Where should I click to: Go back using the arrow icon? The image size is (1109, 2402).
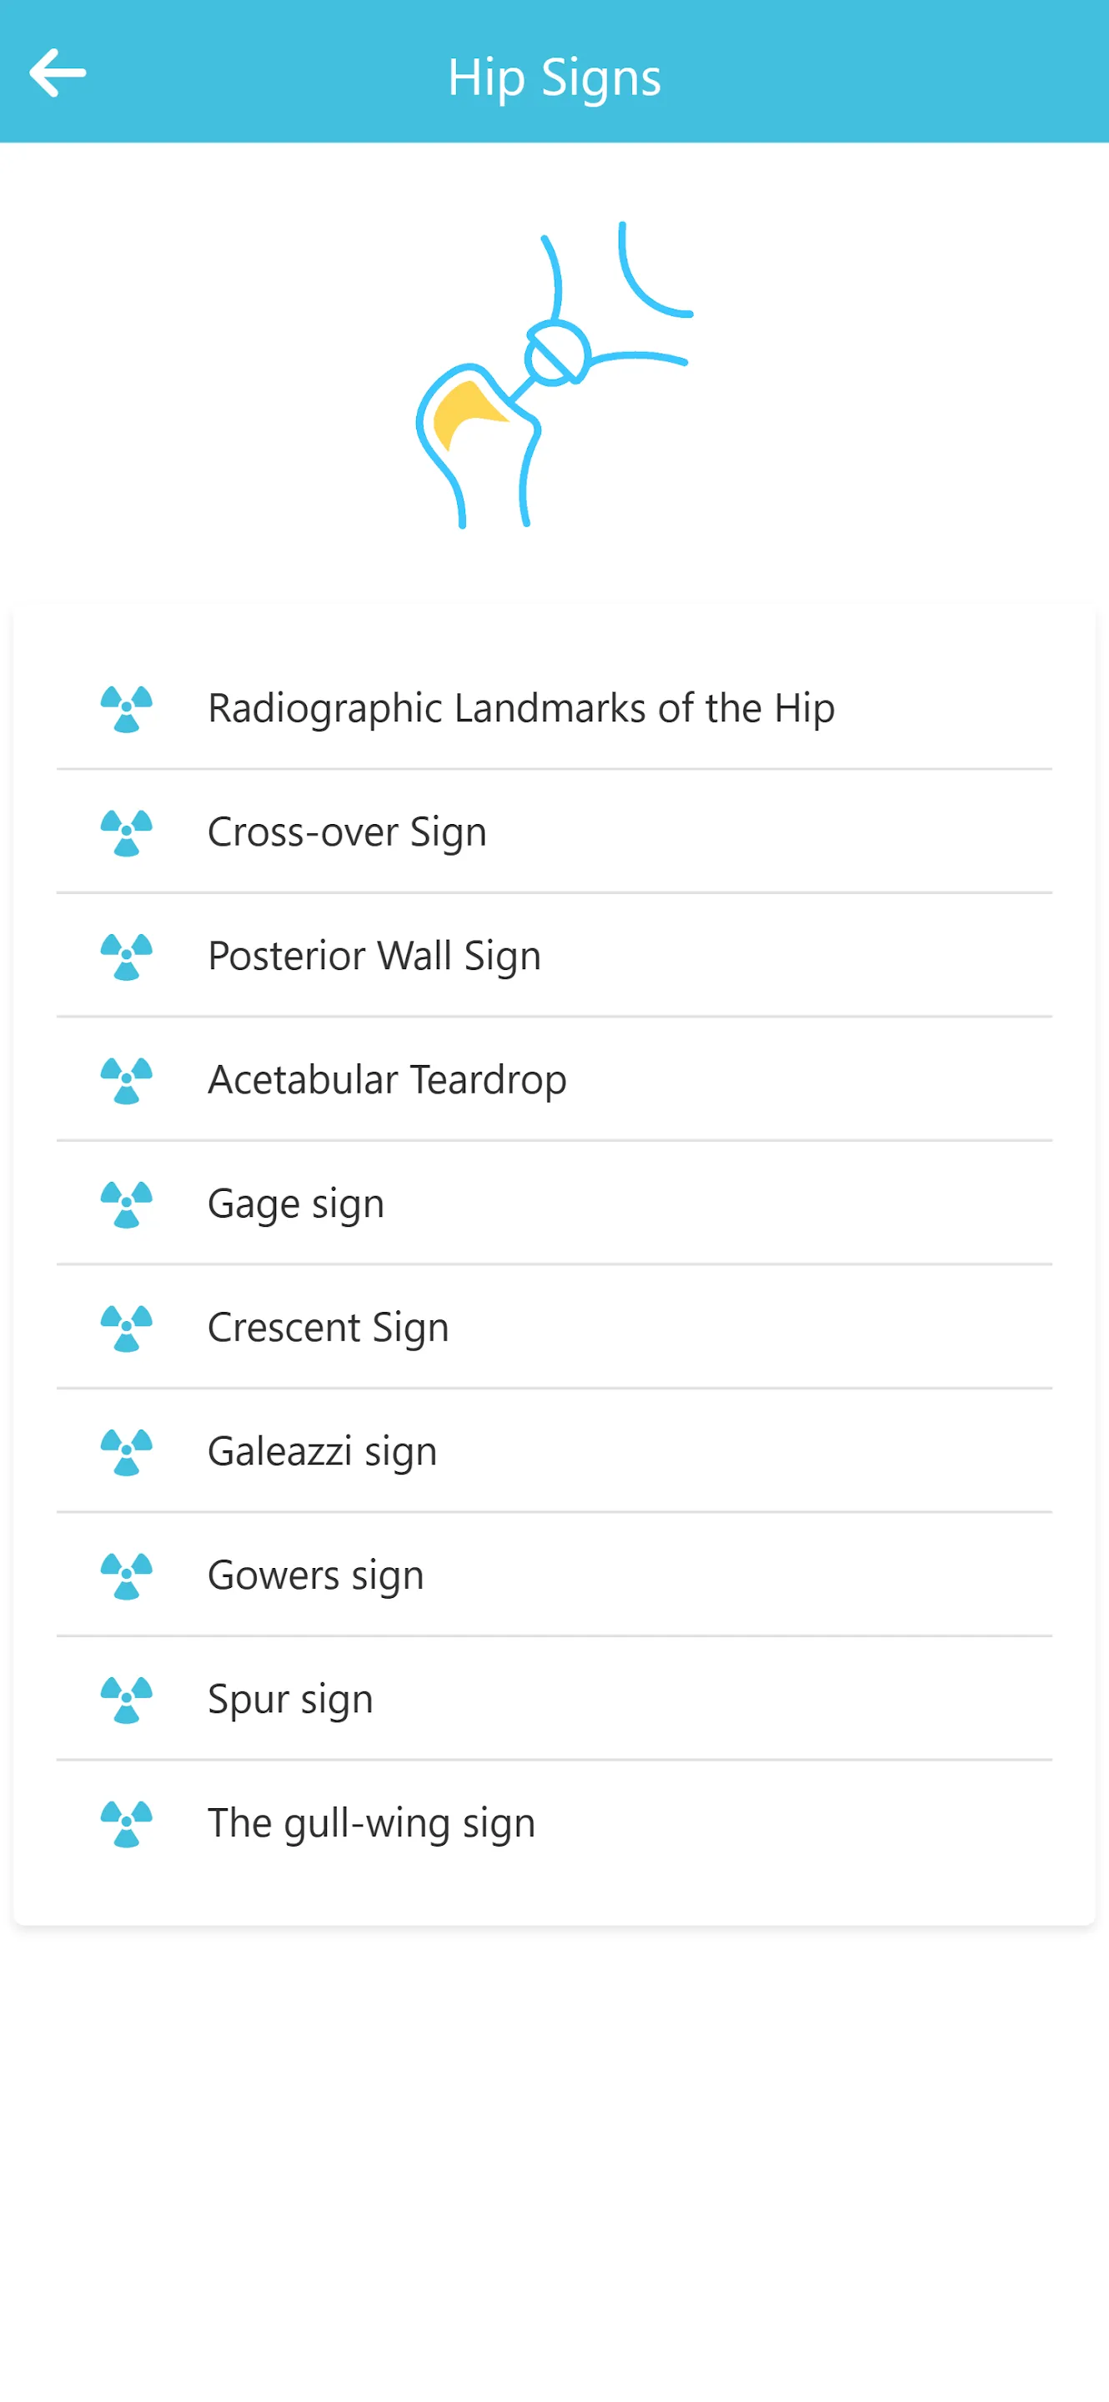[x=58, y=73]
